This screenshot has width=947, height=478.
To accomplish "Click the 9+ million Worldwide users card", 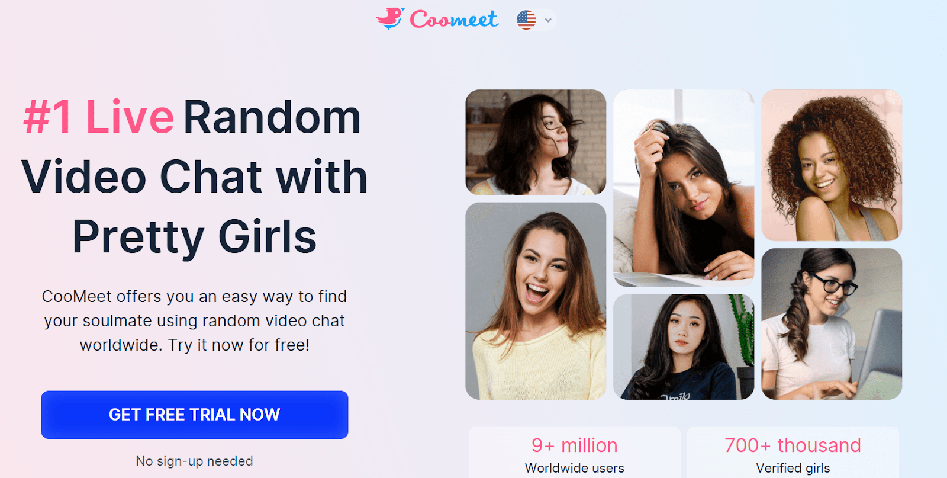I will [x=575, y=453].
